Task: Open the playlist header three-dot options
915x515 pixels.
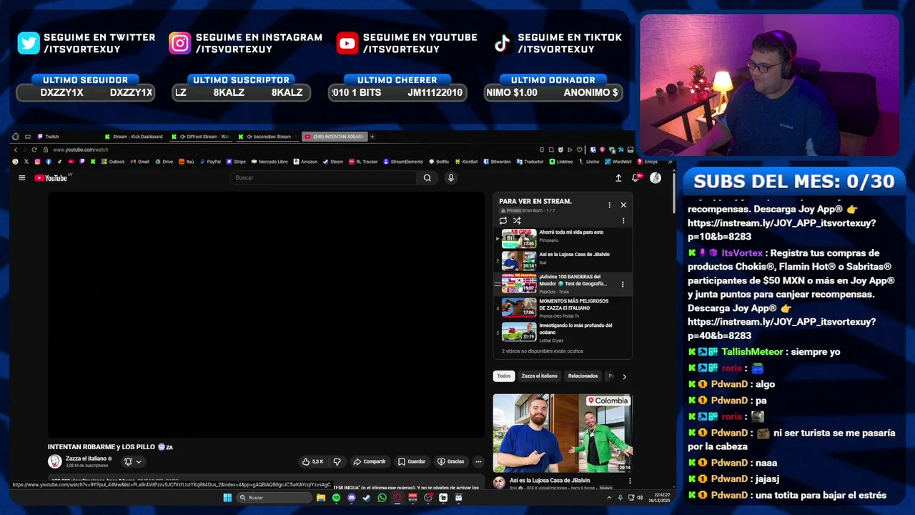Action: point(609,205)
